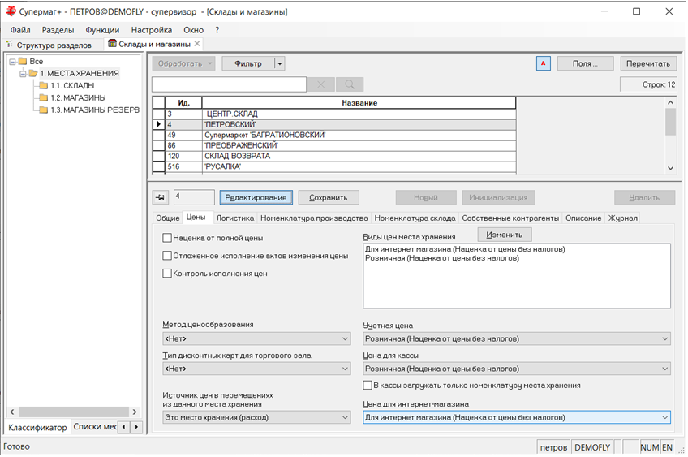Open the Настройка menu

pyautogui.click(x=152, y=30)
